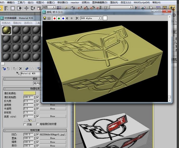
Task: Pick material from object with eyedropper
Action: 18,73
